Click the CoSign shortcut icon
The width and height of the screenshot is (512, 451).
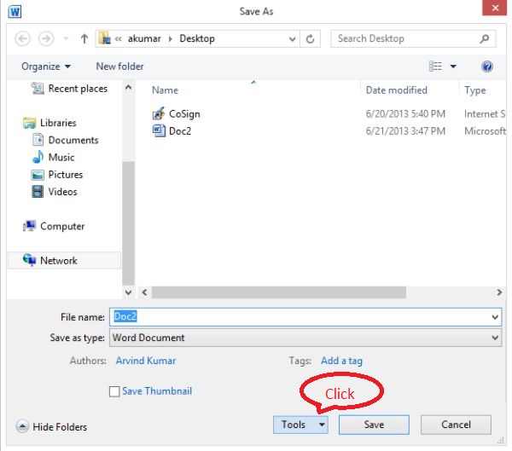[x=159, y=114]
